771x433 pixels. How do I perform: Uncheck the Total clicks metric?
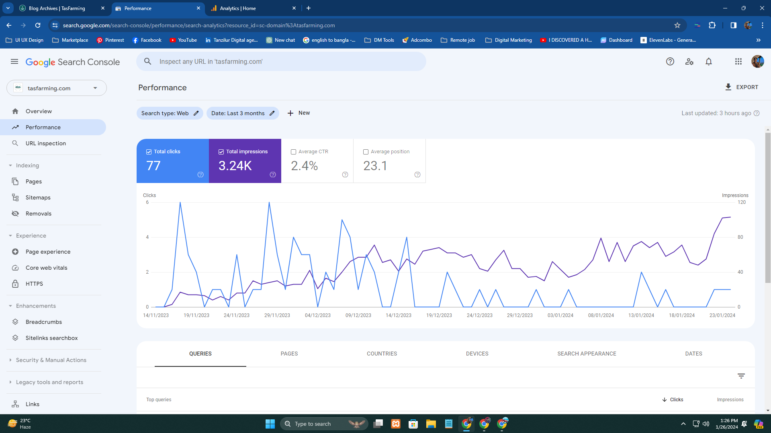click(149, 152)
